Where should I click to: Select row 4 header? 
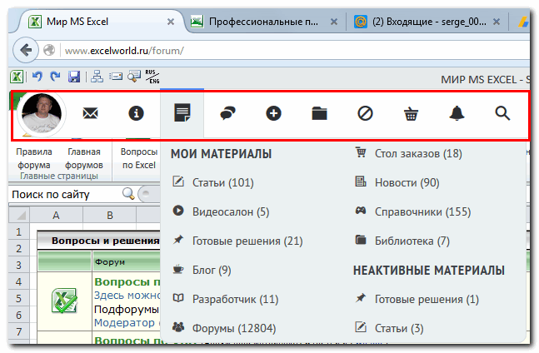point(19,281)
